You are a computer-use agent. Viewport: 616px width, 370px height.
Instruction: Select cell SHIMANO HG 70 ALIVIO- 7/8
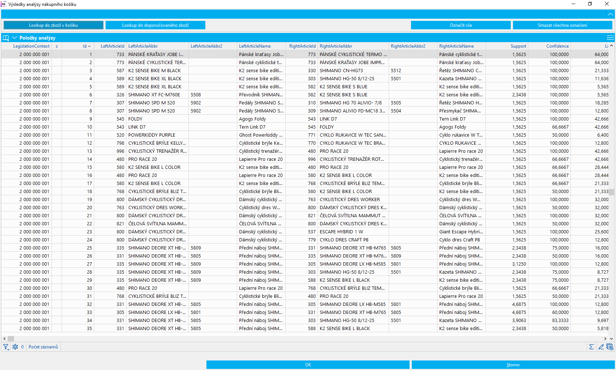pyautogui.click(x=353, y=103)
